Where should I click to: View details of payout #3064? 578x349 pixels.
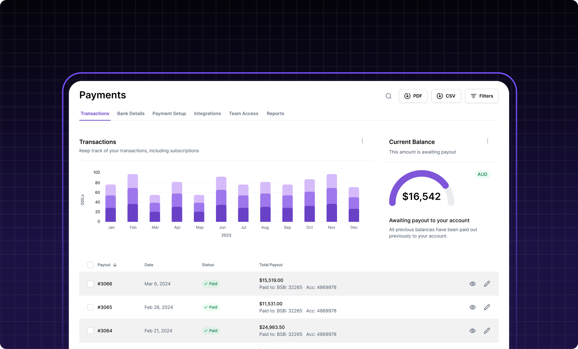[472, 331]
